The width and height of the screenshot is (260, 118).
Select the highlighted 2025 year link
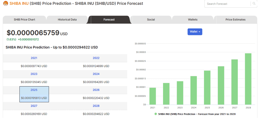(x=34, y=90)
